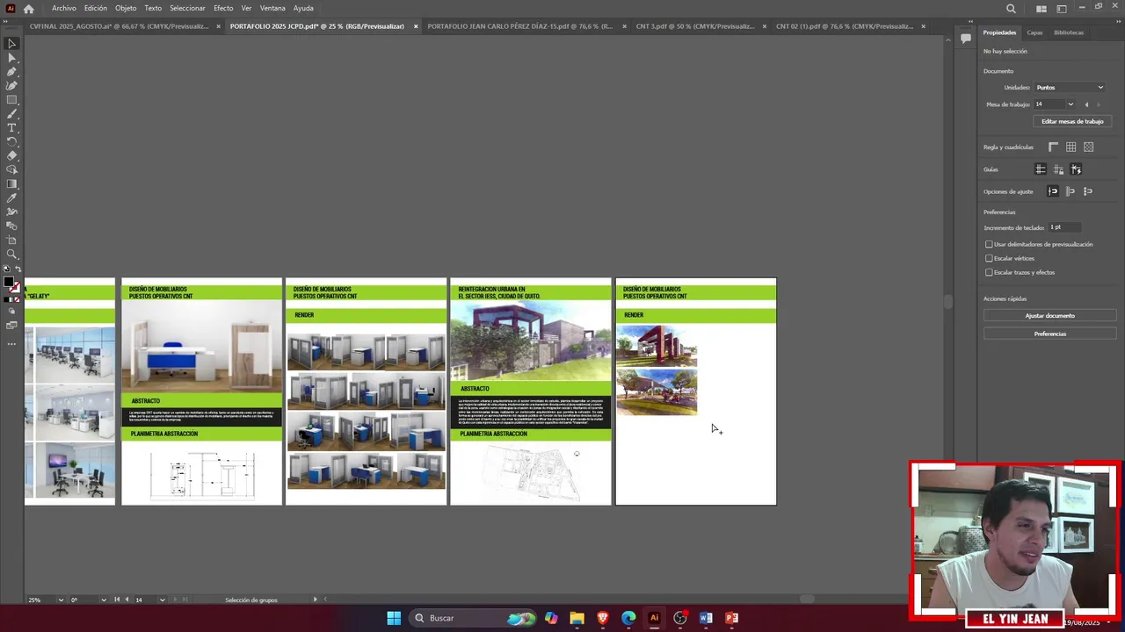Click the None color button below swatches
Viewport: 1125px width, 632px height.
click(x=17, y=299)
